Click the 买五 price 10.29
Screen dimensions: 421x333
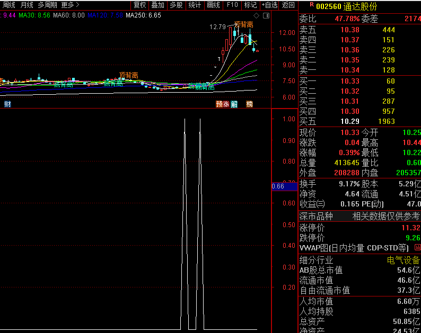tap(350, 121)
